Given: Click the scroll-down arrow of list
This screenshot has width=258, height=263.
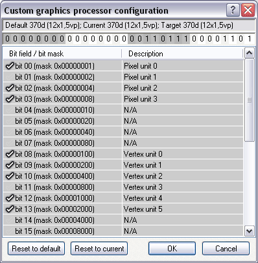Looking at the screenshot, I should (x=250, y=231).
